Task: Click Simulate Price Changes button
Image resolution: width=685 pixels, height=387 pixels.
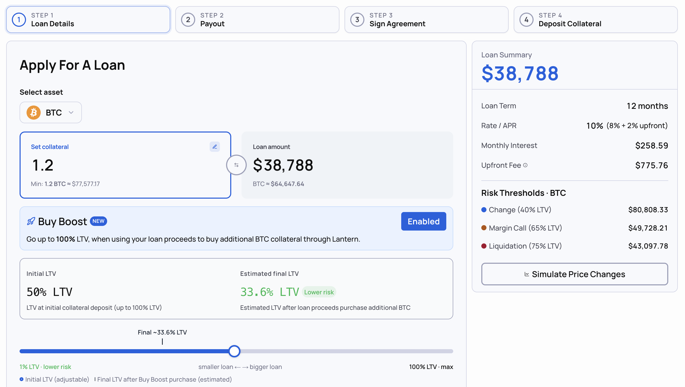Action: click(x=574, y=274)
